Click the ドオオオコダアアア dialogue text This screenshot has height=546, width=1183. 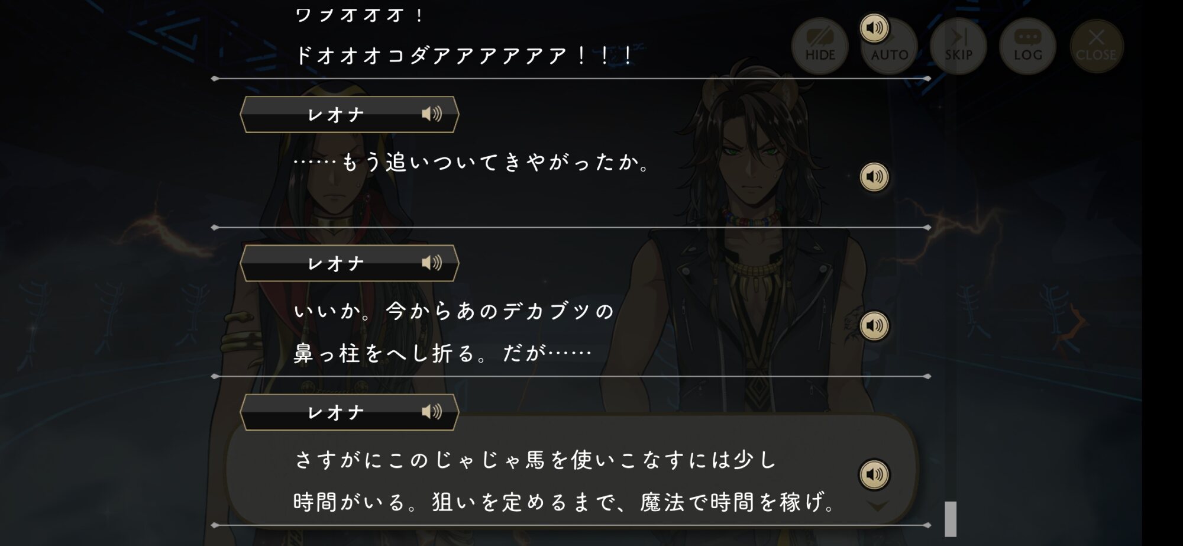point(464,56)
